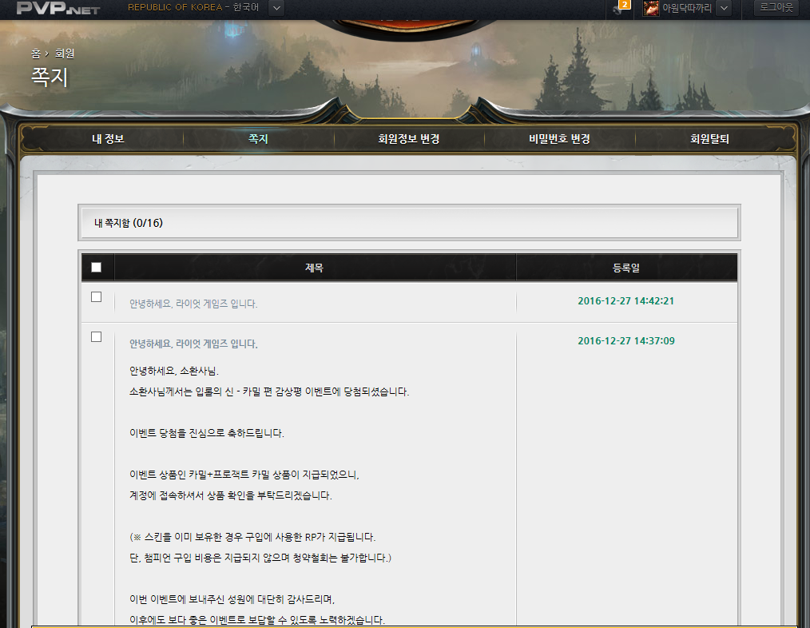
Task: Click the line about 청약철회는 불가합니다
Action: coord(260,558)
